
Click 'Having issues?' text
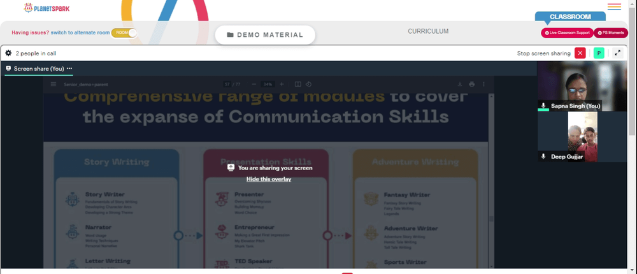[31, 32]
